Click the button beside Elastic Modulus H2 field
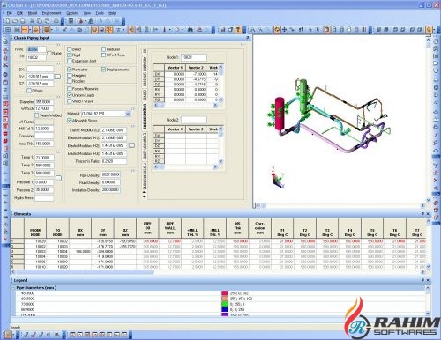 [x=131, y=145]
